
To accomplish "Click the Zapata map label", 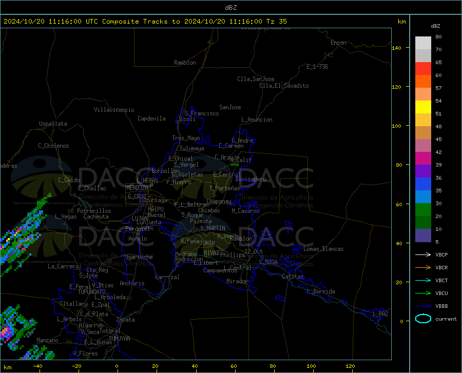I will [126, 320].
